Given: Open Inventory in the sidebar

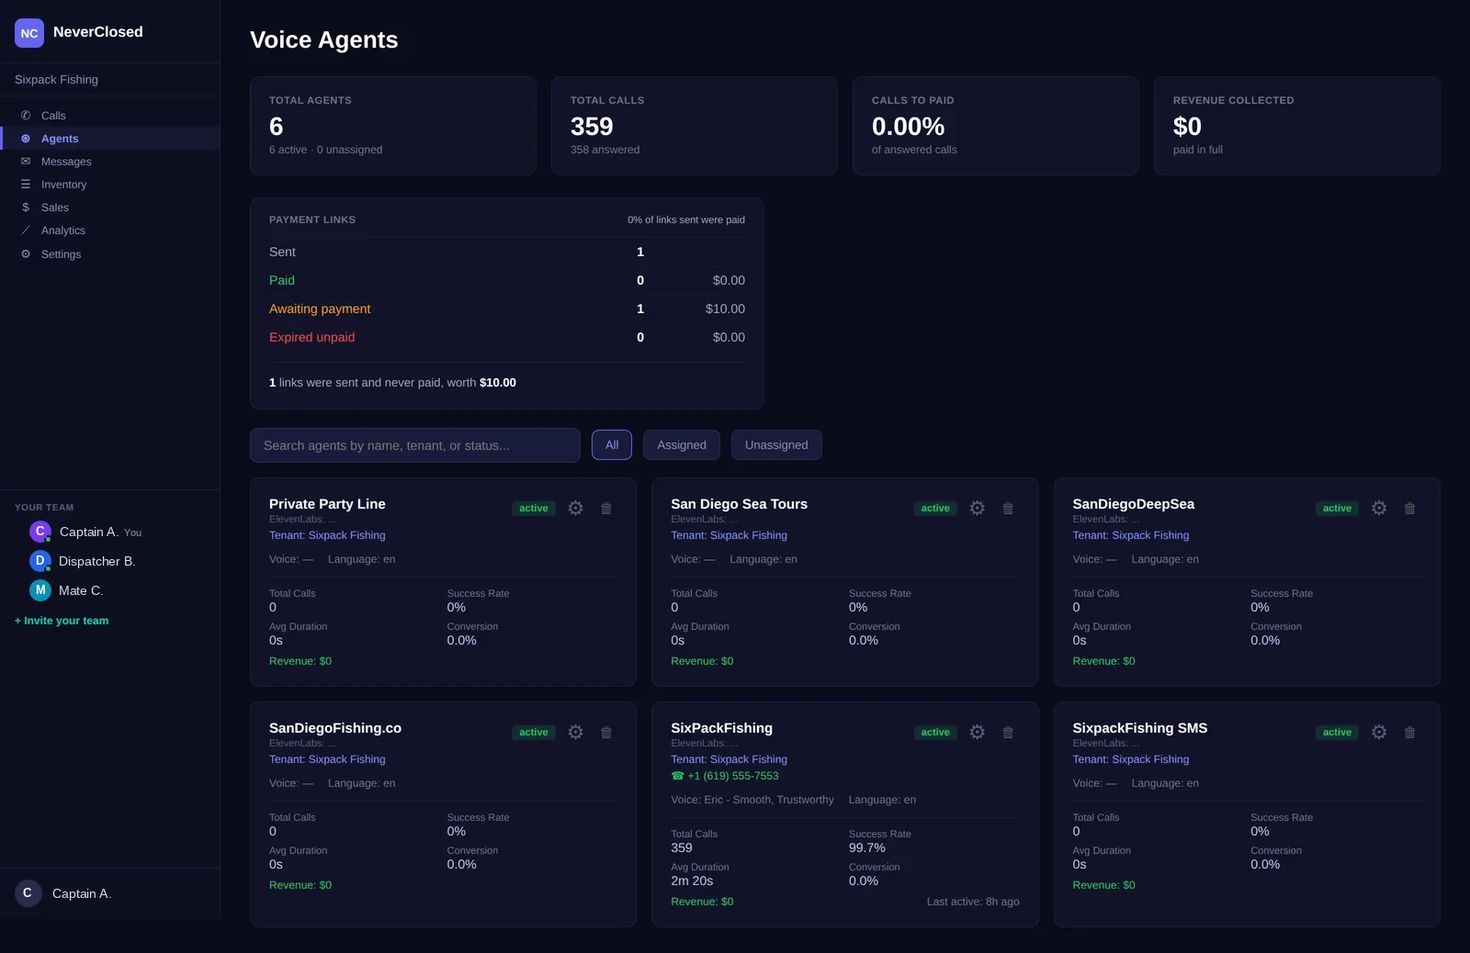Looking at the screenshot, I should coord(110,185).
